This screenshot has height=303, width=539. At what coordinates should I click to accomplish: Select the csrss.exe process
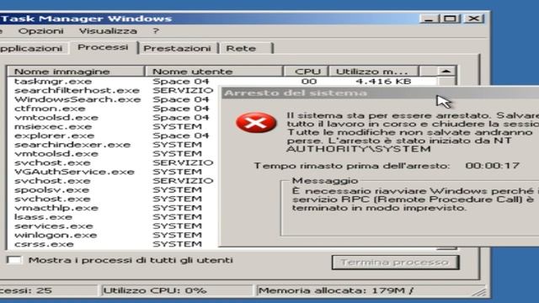(x=44, y=244)
